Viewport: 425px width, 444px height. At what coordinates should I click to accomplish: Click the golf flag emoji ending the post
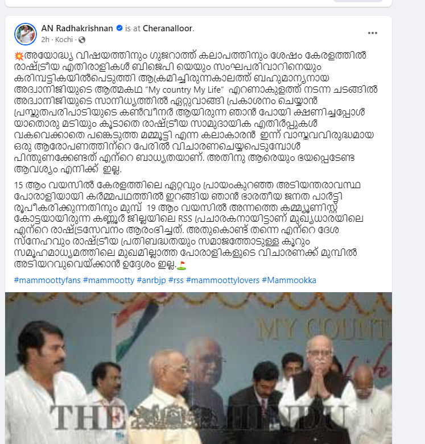(181, 265)
